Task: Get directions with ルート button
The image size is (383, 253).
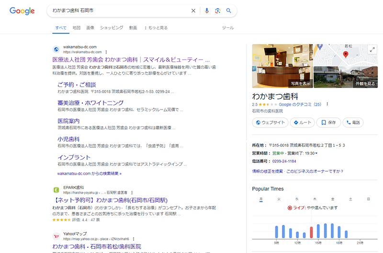Action: pyautogui.click(x=302, y=122)
